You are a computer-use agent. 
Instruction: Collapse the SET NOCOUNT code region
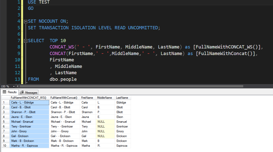tap(25, 21)
